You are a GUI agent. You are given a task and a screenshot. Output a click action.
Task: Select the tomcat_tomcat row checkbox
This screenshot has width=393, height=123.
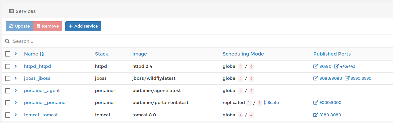pos(8,115)
